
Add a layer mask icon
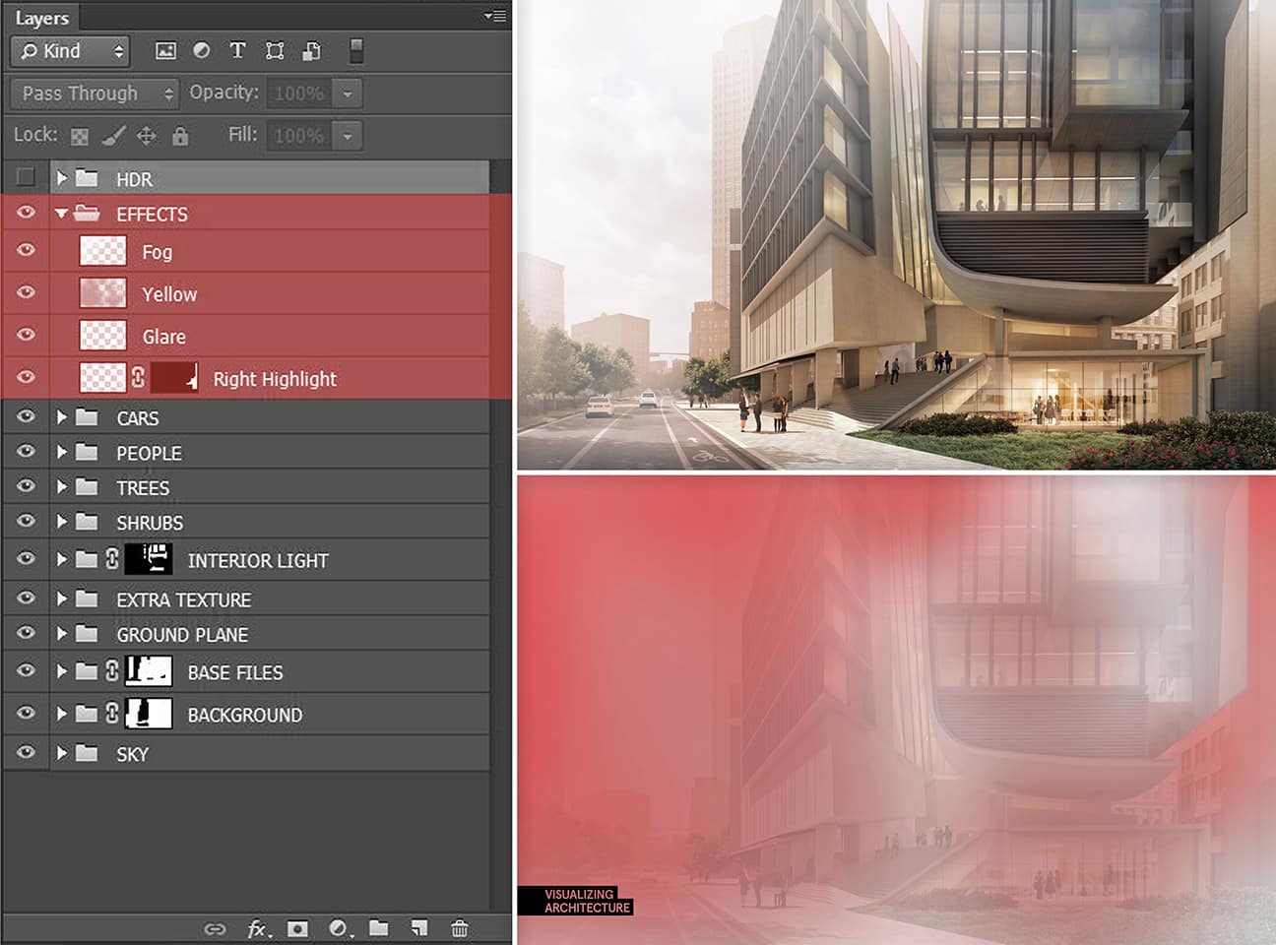tap(297, 928)
